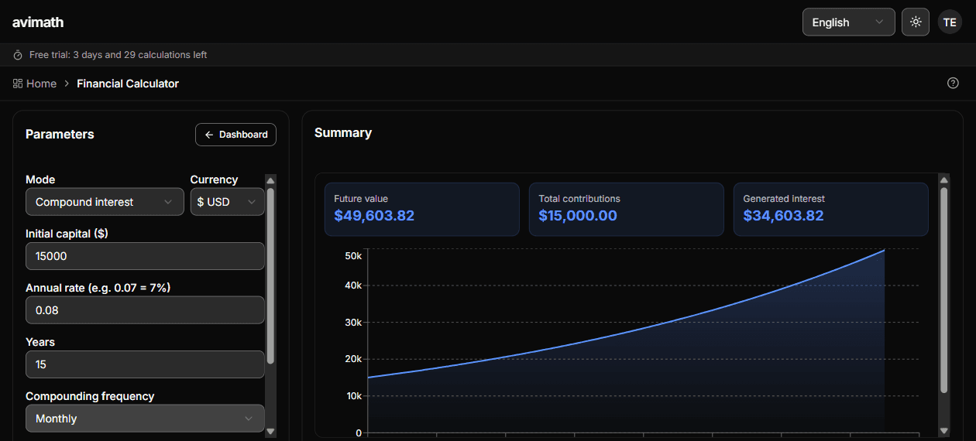976x441 pixels.
Task: Click the free trial timer icon
Action: pyautogui.click(x=18, y=55)
